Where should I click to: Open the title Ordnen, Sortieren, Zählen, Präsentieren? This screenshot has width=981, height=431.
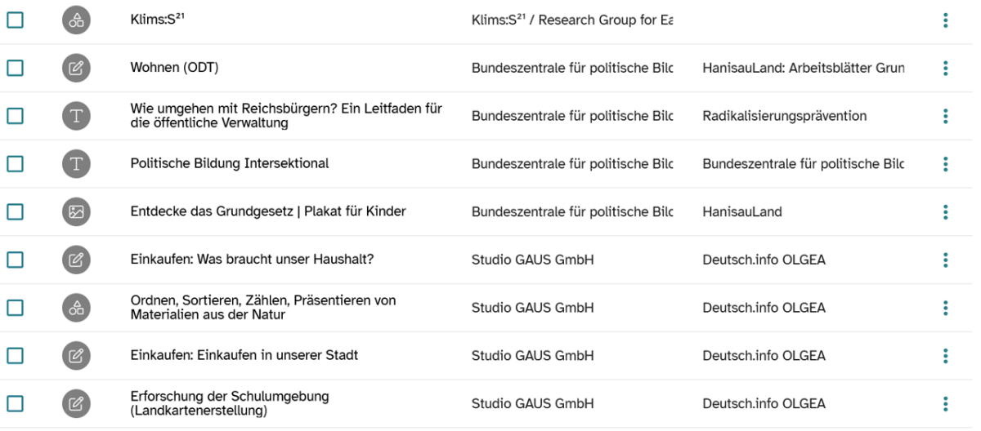pyautogui.click(x=263, y=308)
